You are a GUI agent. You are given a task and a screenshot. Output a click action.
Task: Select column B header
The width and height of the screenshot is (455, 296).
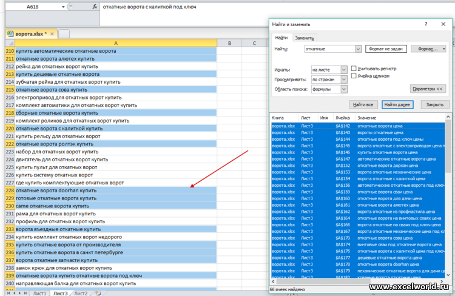click(x=229, y=43)
